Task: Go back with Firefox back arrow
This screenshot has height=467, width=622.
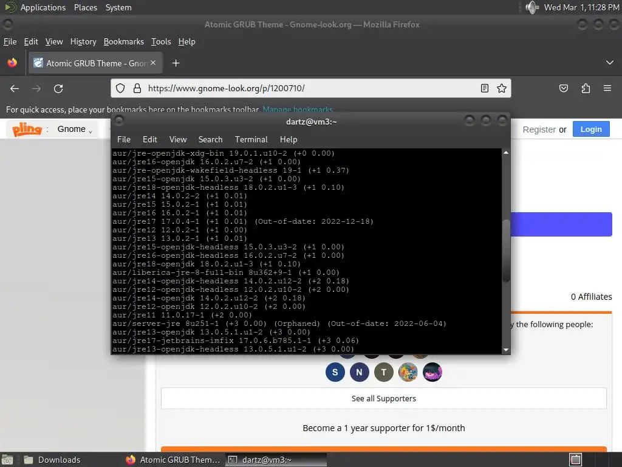Action: coord(15,89)
